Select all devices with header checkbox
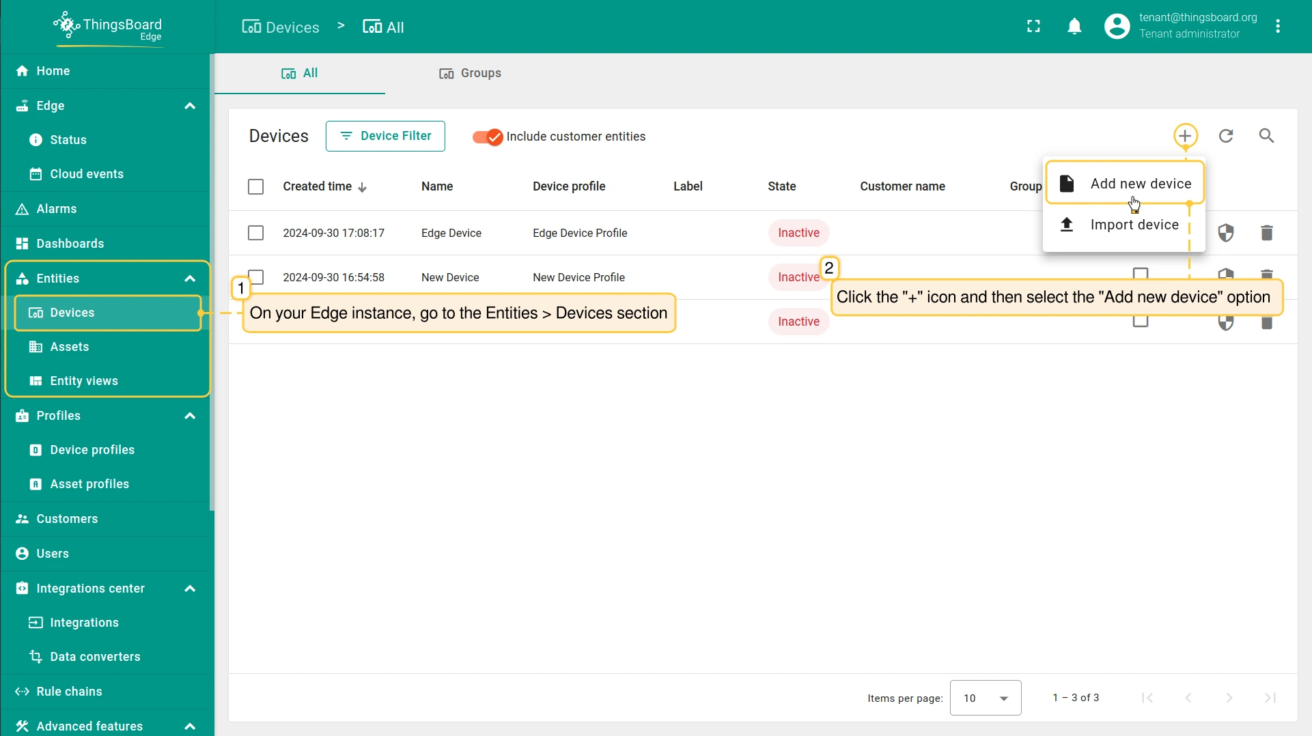Image resolution: width=1312 pixels, height=736 pixels. (255, 186)
